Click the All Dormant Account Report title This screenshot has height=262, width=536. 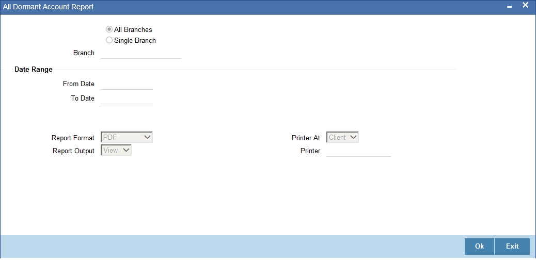[48, 7]
